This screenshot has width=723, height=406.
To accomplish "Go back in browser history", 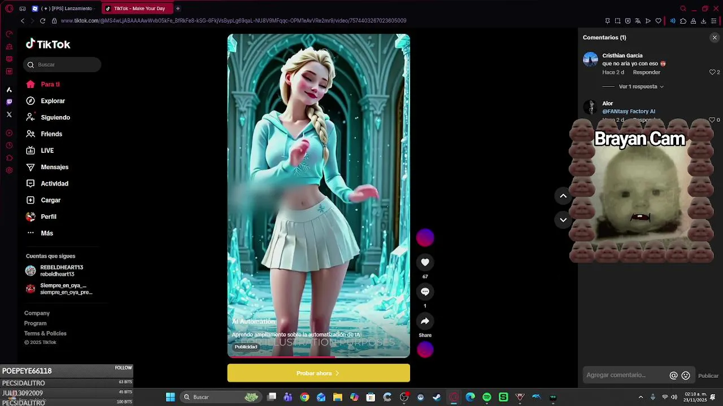I will coord(23,21).
